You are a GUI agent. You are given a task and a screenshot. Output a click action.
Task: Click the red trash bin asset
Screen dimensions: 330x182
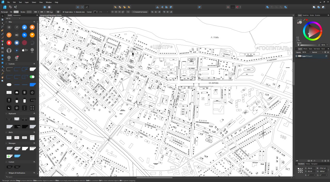coord(9,43)
